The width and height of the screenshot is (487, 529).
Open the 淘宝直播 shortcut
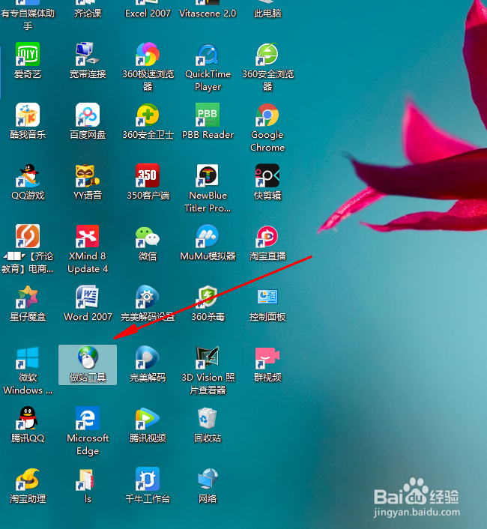tap(267, 236)
